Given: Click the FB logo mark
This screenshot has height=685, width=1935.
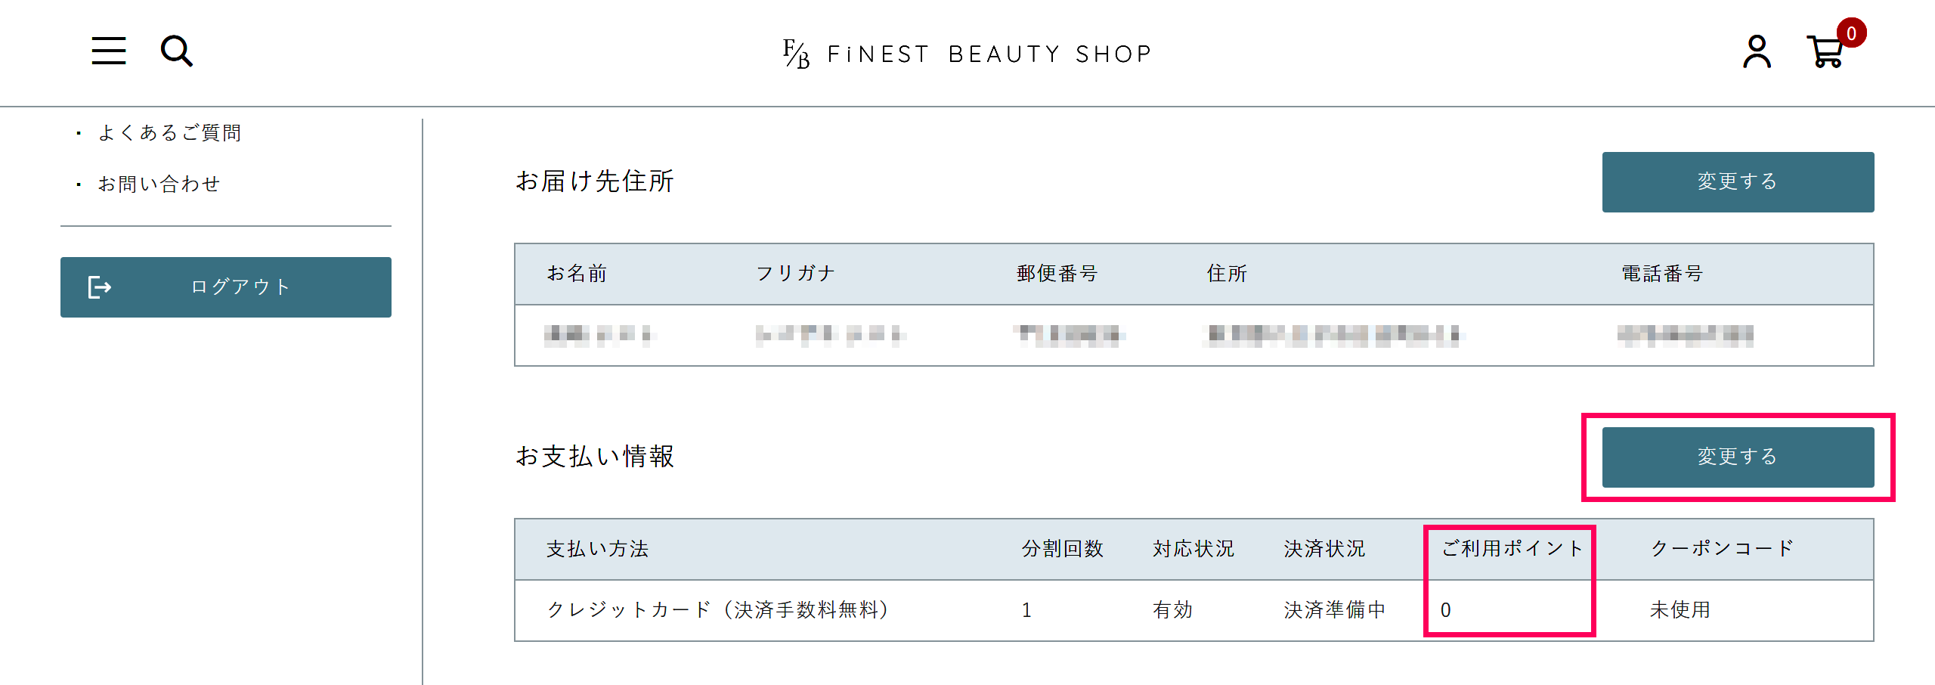Looking at the screenshot, I should [x=796, y=54].
